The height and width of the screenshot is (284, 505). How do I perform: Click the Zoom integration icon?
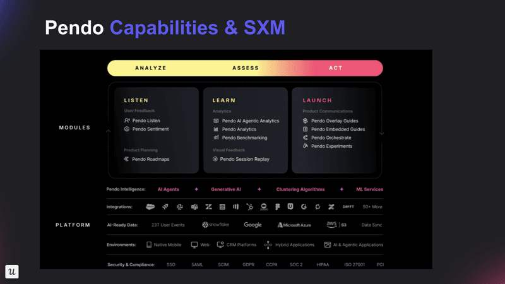tap(264, 207)
